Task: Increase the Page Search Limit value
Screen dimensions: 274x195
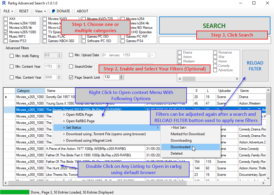Action: pos(121,76)
